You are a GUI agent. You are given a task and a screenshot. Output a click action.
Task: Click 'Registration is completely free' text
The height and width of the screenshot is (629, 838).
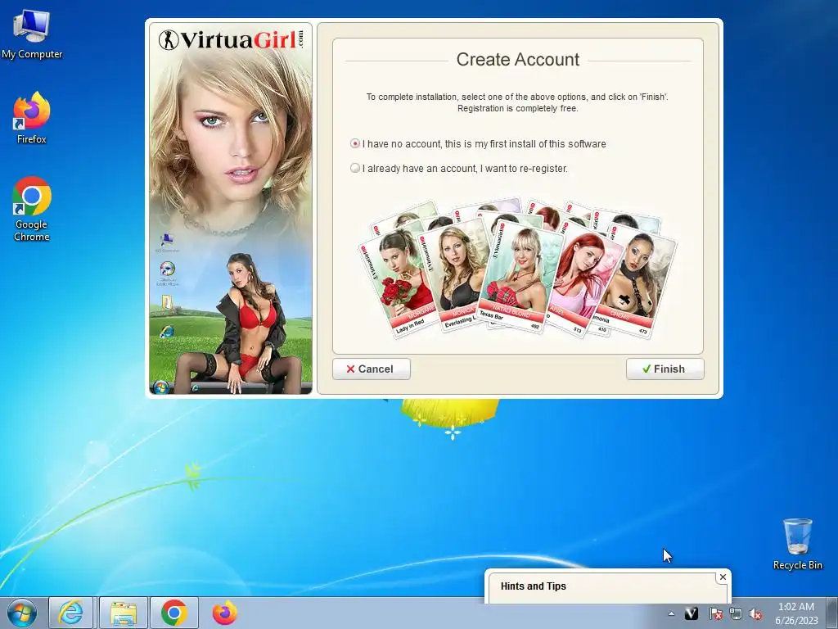pos(517,109)
